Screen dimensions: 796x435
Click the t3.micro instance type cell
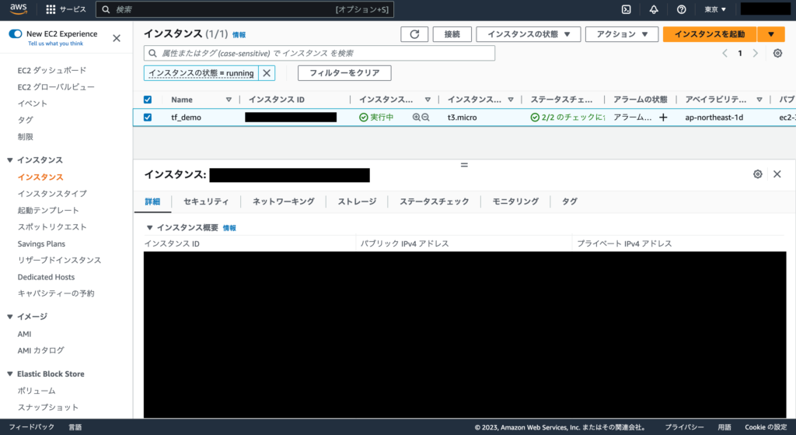pos(462,118)
